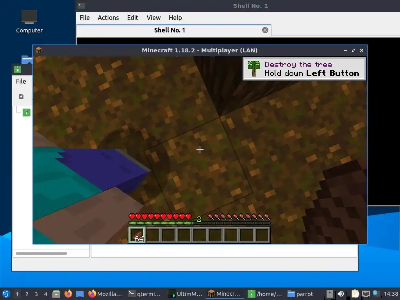Open the Edit menu in terminal
Image resolution: width=400 pixels, height=300 pixels.
133,18
